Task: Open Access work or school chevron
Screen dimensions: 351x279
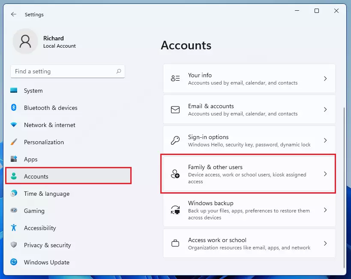Action: click(x=325, y=243)
